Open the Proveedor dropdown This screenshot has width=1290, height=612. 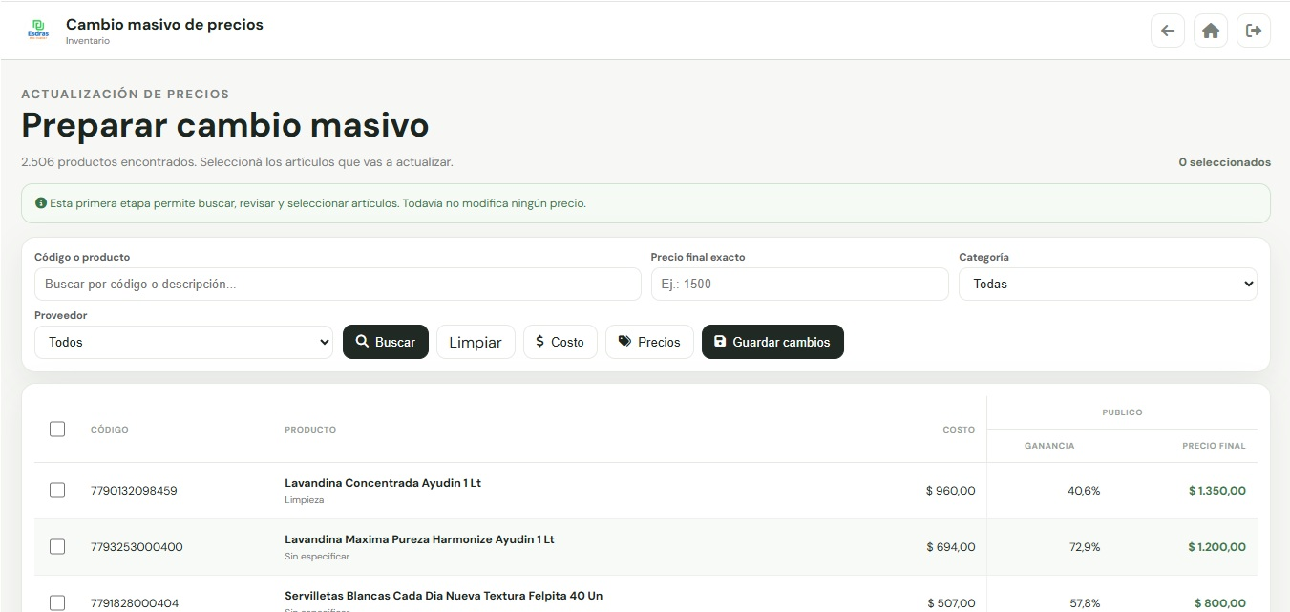[183, 342]
